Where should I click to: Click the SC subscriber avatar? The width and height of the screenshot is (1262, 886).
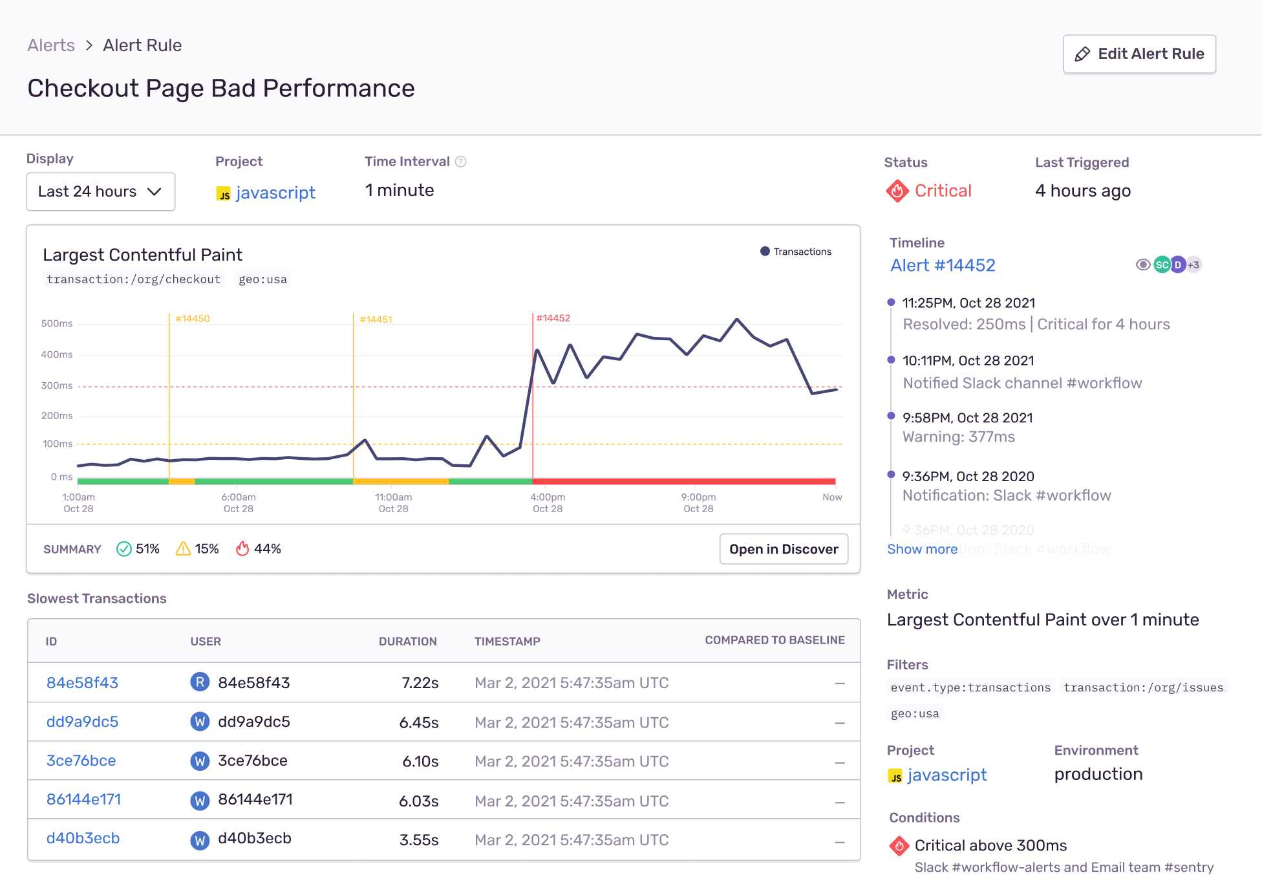coord(1162,265)
